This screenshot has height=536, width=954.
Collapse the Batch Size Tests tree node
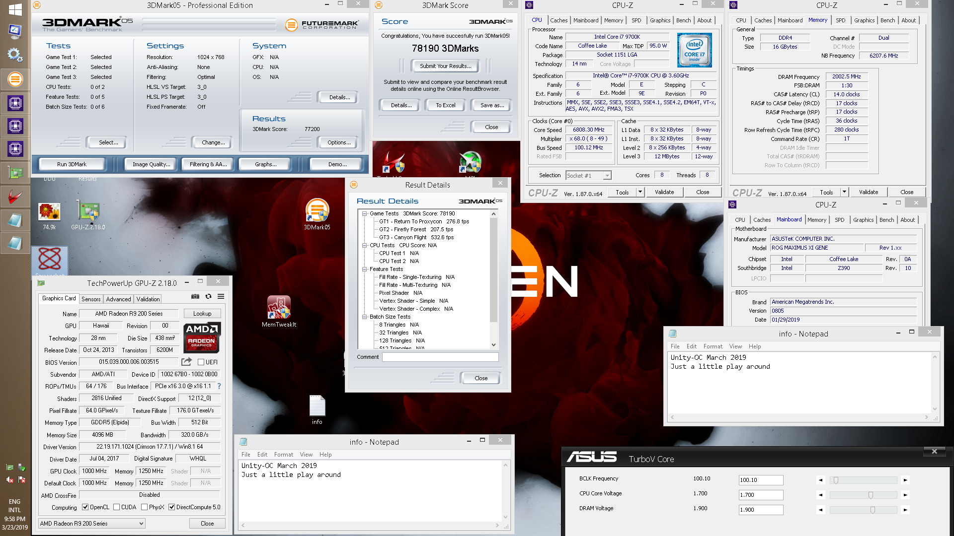pos(364,317)
